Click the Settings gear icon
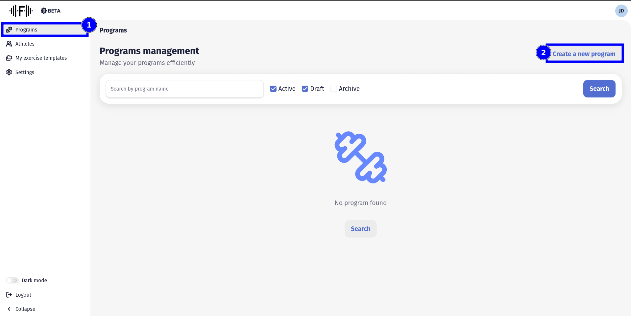This screenshot has height=316, width=631. click(9, 72)
